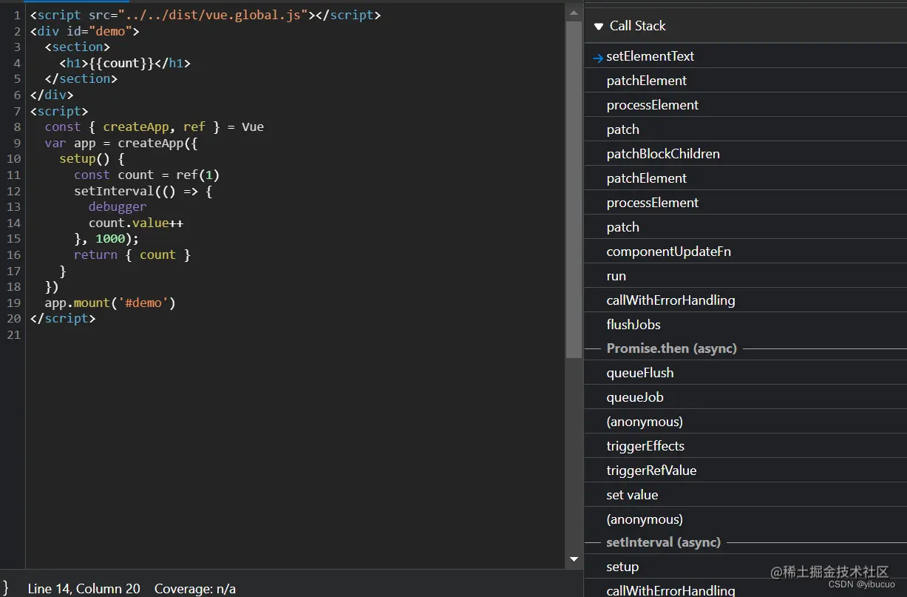Click the editor scrollbar up arrow
This screenshot has height=597, width=907.
click(x=574, y=13)
